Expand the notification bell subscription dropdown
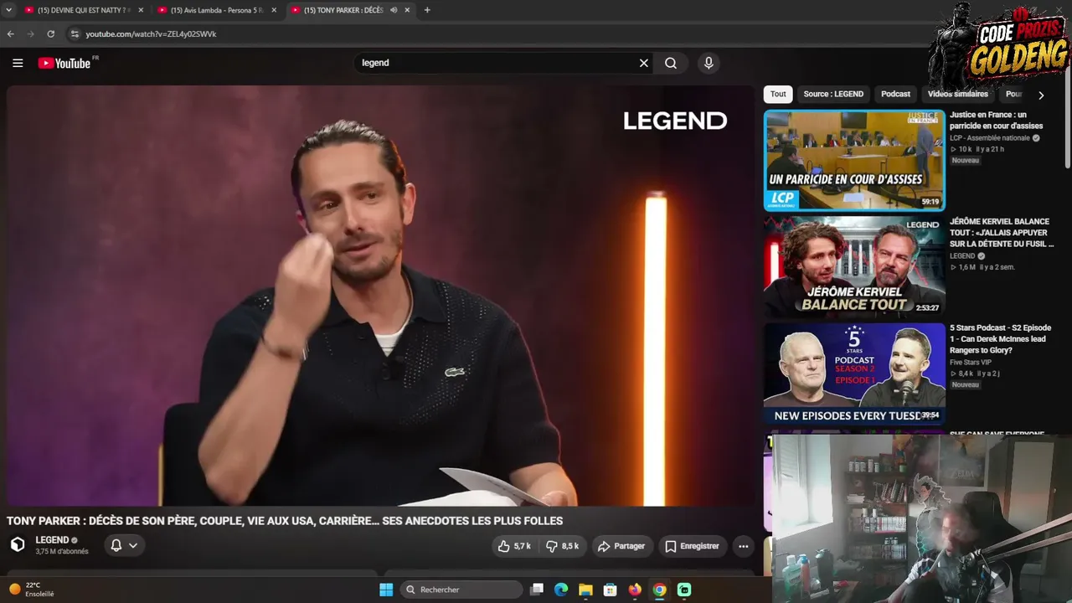 pos(124,546)
